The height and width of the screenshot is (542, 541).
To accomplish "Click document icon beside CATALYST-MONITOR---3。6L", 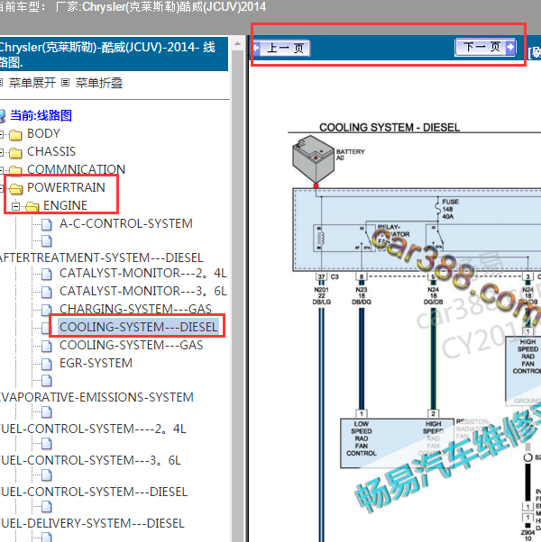I will pyautogui.click(x=46, y=292).
